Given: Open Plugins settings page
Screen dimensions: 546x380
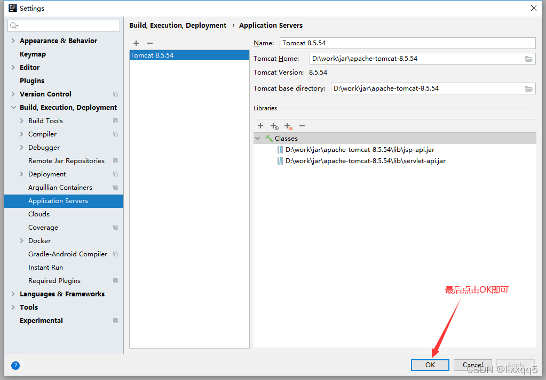Looking at the screenshot, I should [32, 80].
